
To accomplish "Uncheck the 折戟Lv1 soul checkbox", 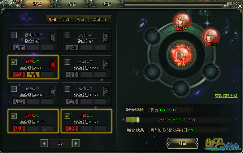I will [67, 116].
